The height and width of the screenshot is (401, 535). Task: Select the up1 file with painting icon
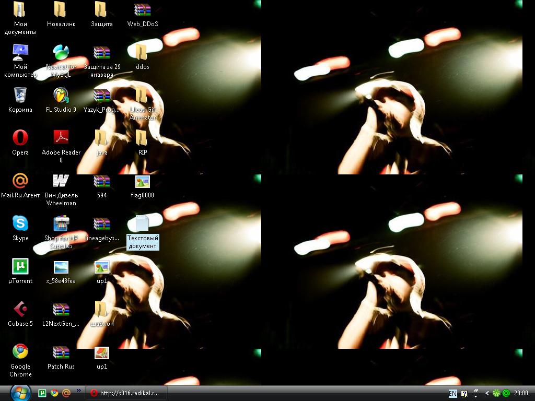[x=102, y=352]
